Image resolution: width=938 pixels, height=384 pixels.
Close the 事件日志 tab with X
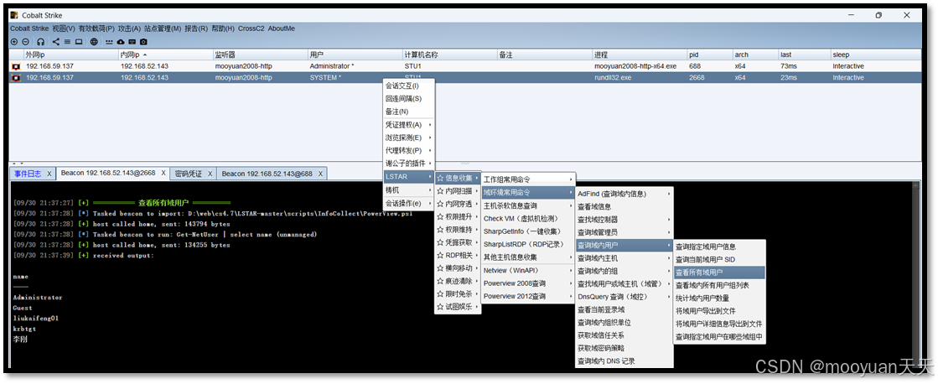(x=49, y=174)
